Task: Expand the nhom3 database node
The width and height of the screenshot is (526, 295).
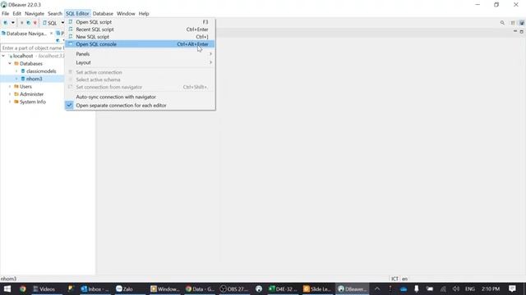Action: tap(16, 79)
